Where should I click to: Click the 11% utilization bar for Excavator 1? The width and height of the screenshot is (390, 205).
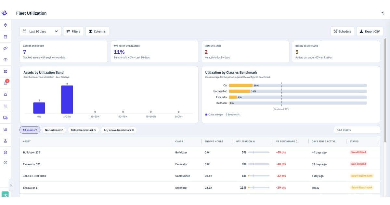pyautogui.click(x=259, y=188)
